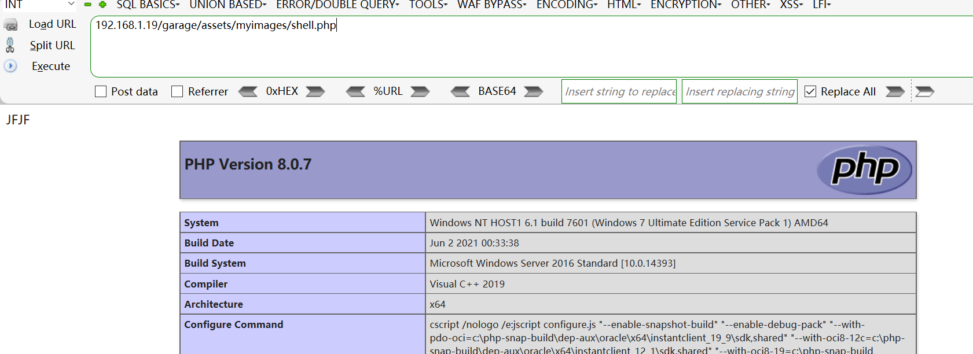This screenshot has width=973, height=354.
Task: Click the arrow right of Replace All
Action: pyautogui.click(x=895, y=91)
